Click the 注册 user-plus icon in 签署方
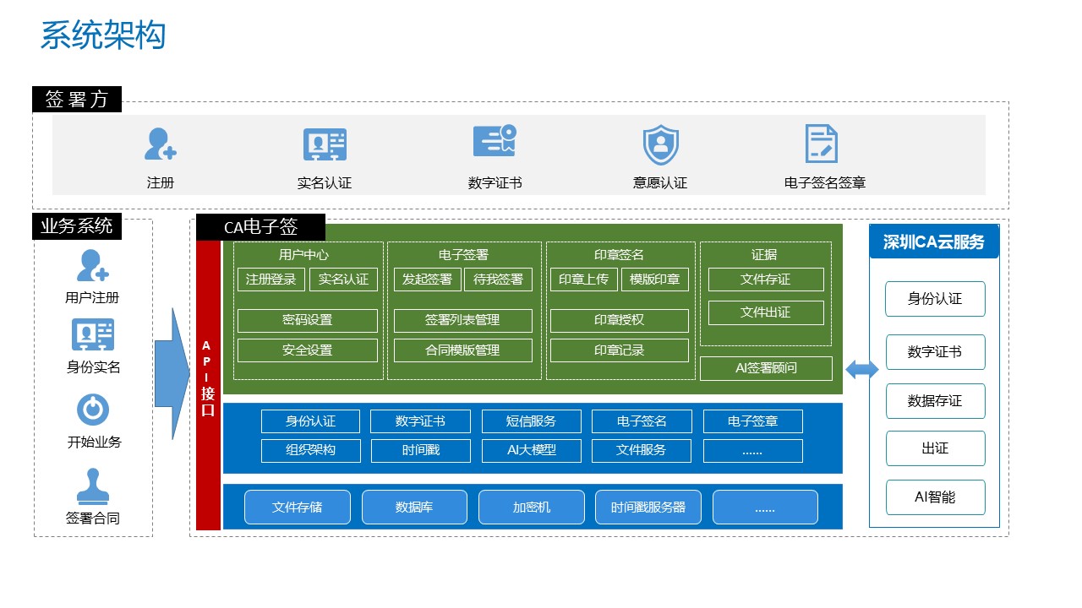Image resolution: width=1082 pixels, height=608 pixels. tap(160, 144)
